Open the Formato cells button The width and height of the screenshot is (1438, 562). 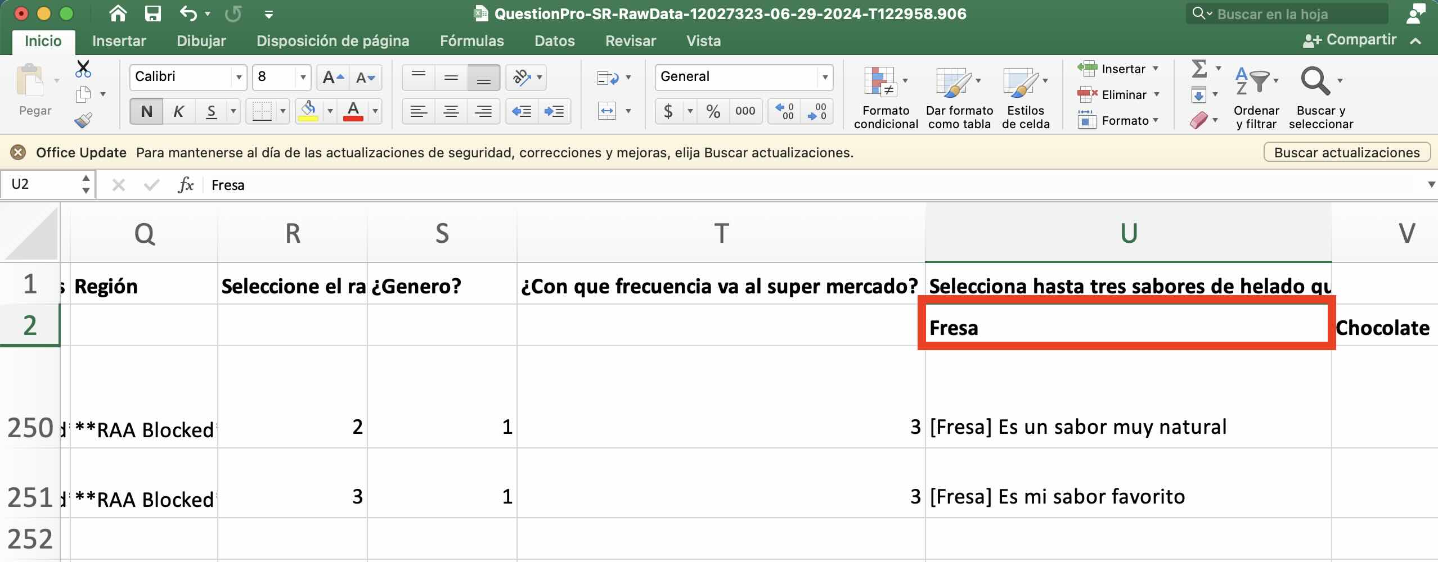[1118, 120]
